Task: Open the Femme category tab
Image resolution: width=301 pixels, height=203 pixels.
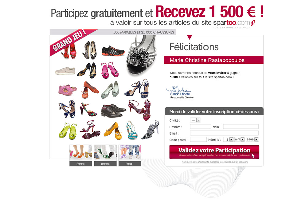Action: tap(80, 155)
